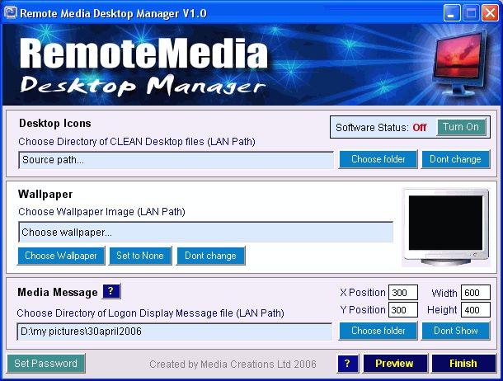Click Dont change button in Desktop Icons section
The width and height of the screenshot is (503, 381).
pos(455,159)
